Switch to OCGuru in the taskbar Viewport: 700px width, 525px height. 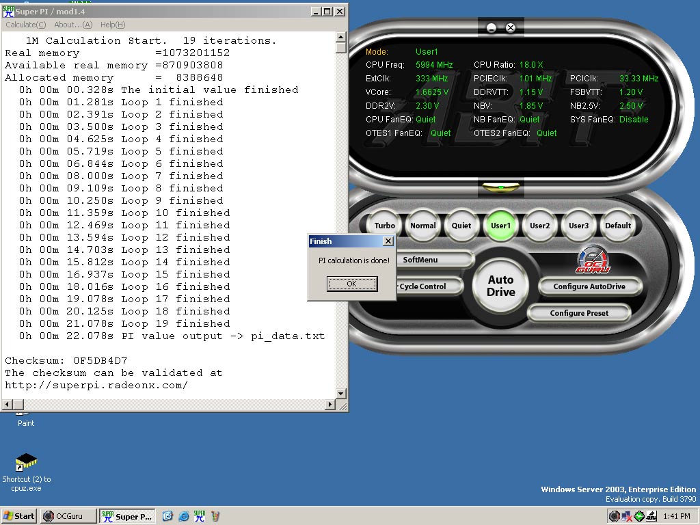(x=68, y=516)
